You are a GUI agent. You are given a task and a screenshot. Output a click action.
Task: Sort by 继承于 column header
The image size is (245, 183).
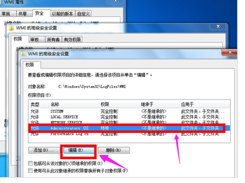(x=159, y=104)
